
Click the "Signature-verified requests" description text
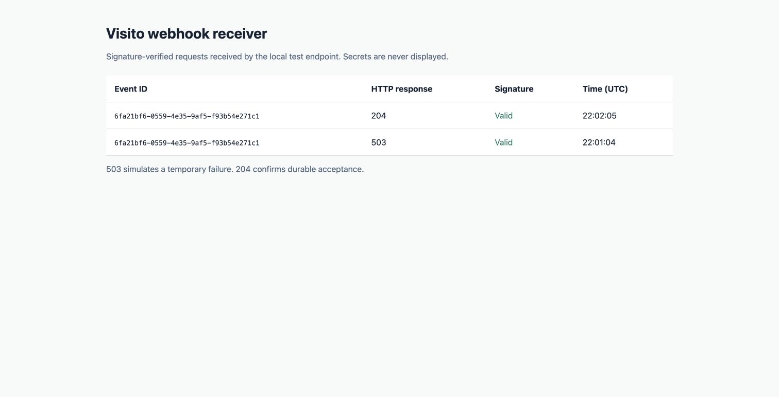(277, 57)
